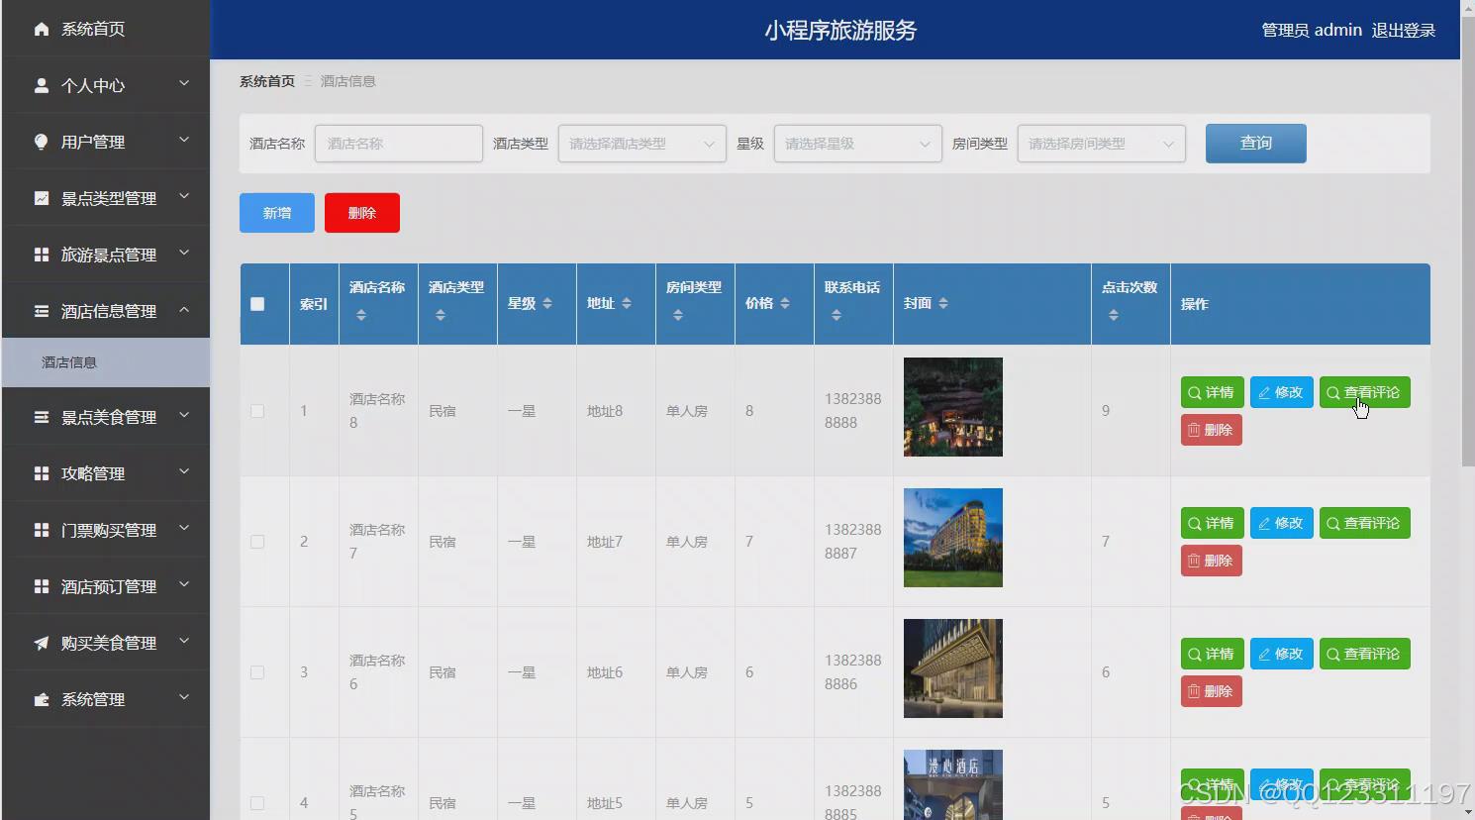
Task: Toggle the select-all checkbox in table header
Action: pos(257,304)
